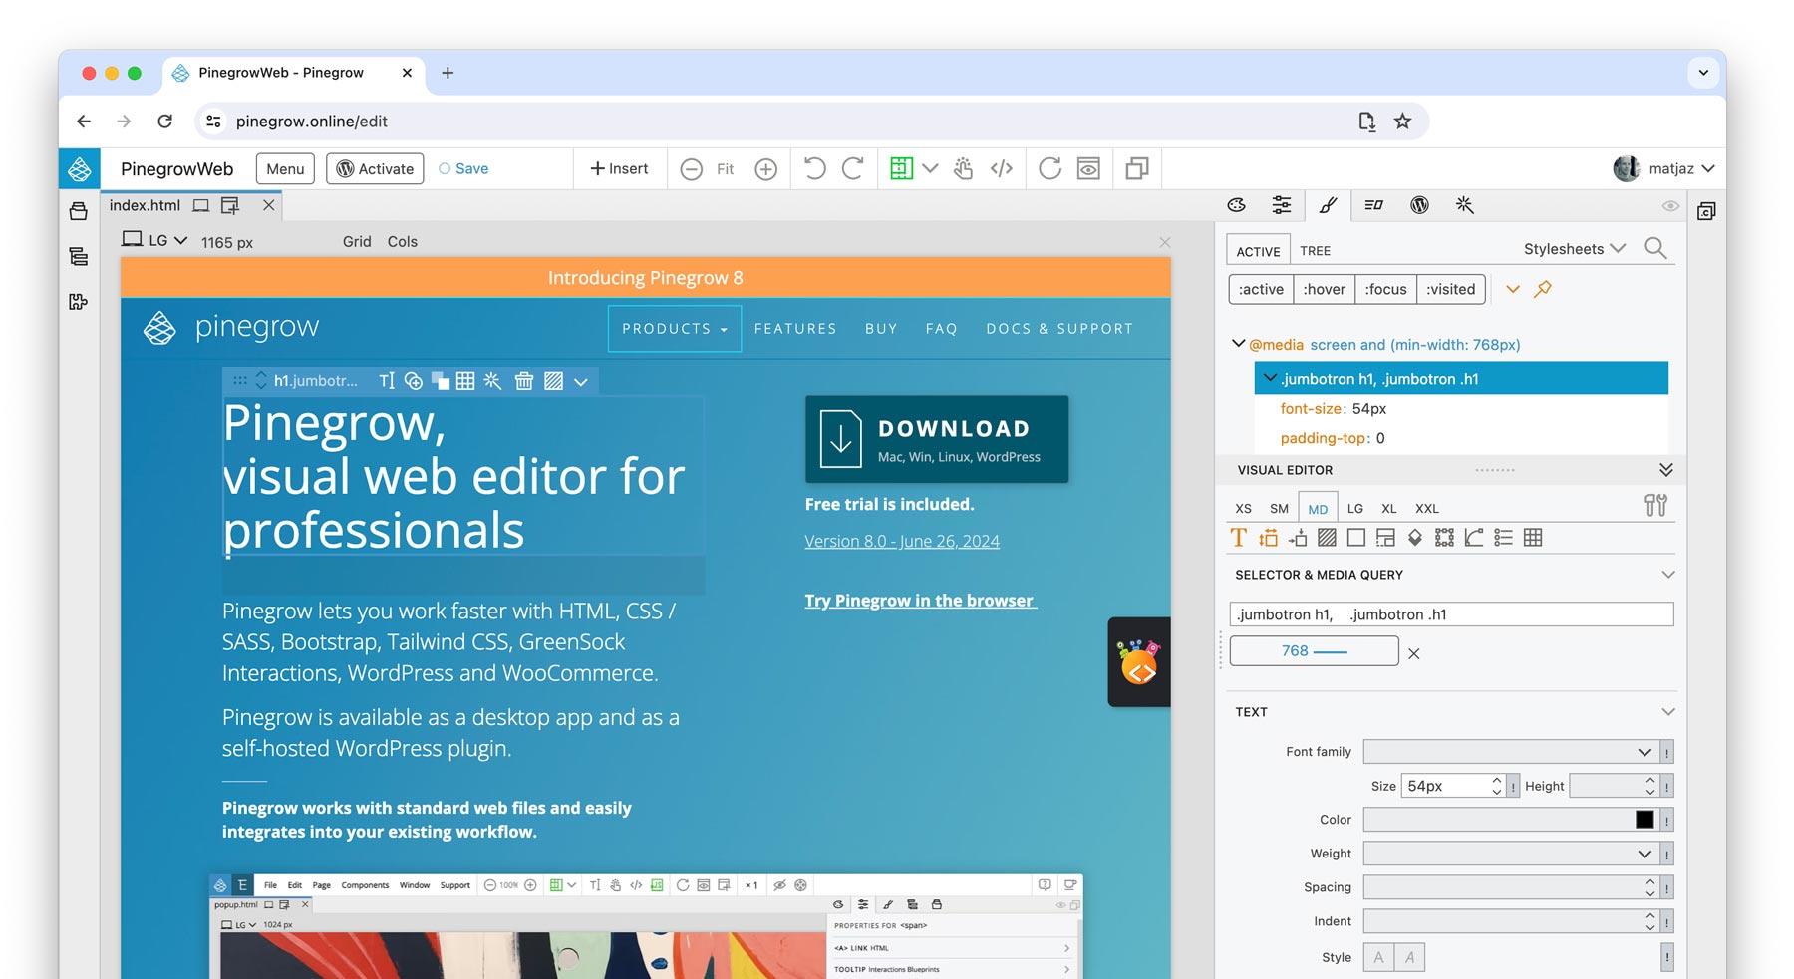The image size is (1794, 979).
Task: Click the 768 media query range control
Action: (x=1315, y=651)
